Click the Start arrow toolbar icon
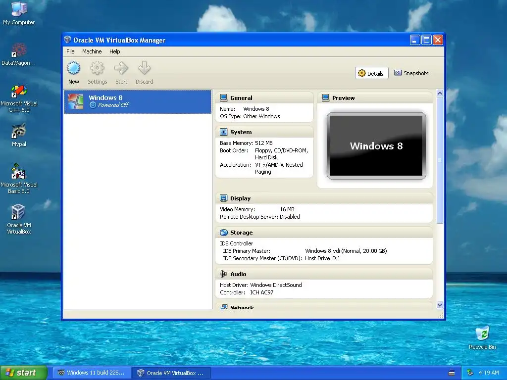 coord(121,68)
